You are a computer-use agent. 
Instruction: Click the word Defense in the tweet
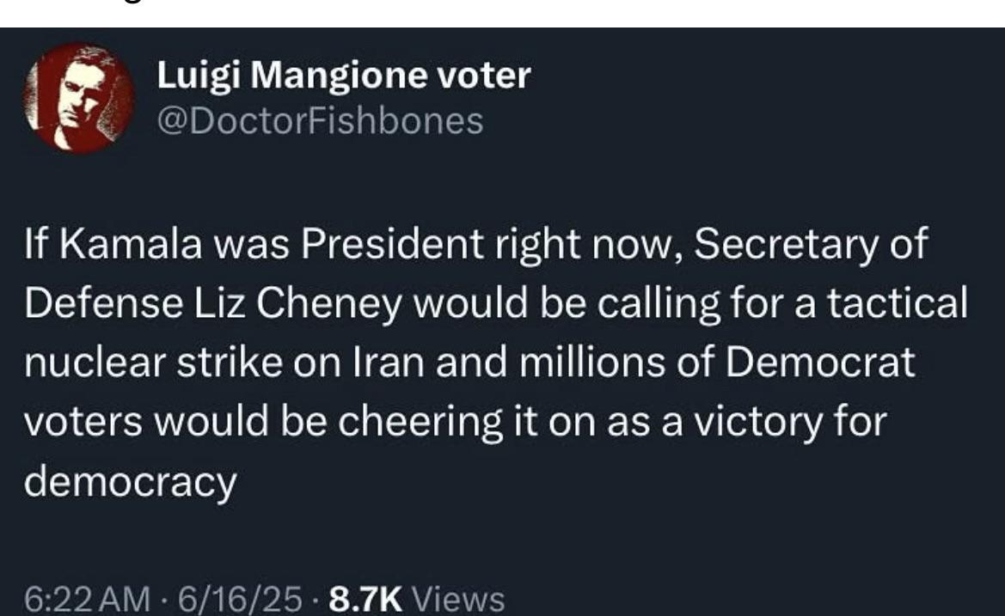click(x=104, y=303)
